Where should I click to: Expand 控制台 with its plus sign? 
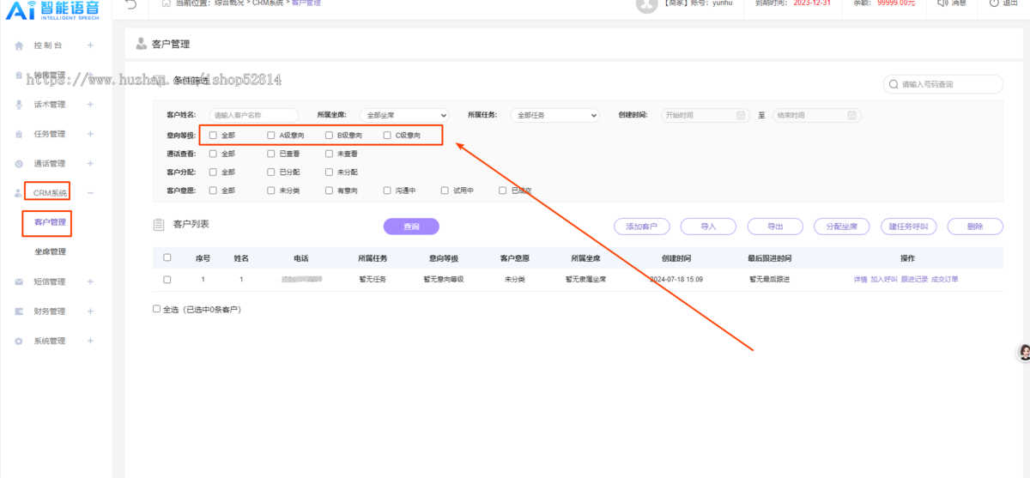click(x=90, y=45)
